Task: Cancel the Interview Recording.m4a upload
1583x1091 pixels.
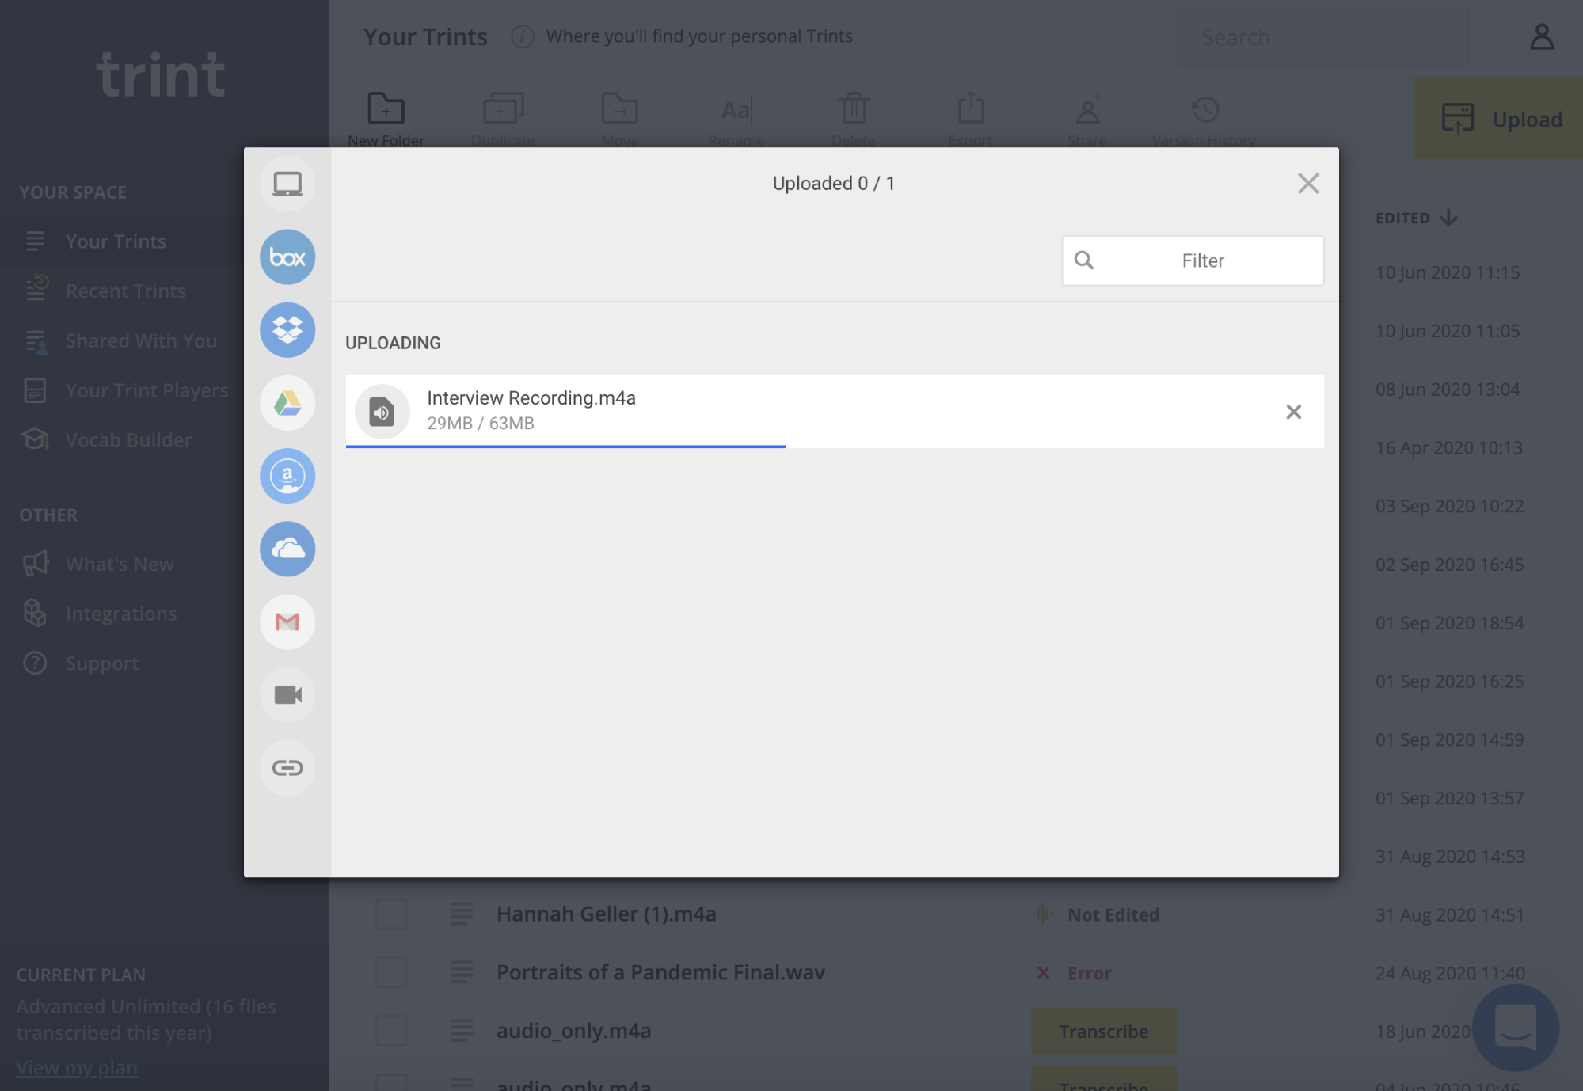Action: click(1294, 412)
